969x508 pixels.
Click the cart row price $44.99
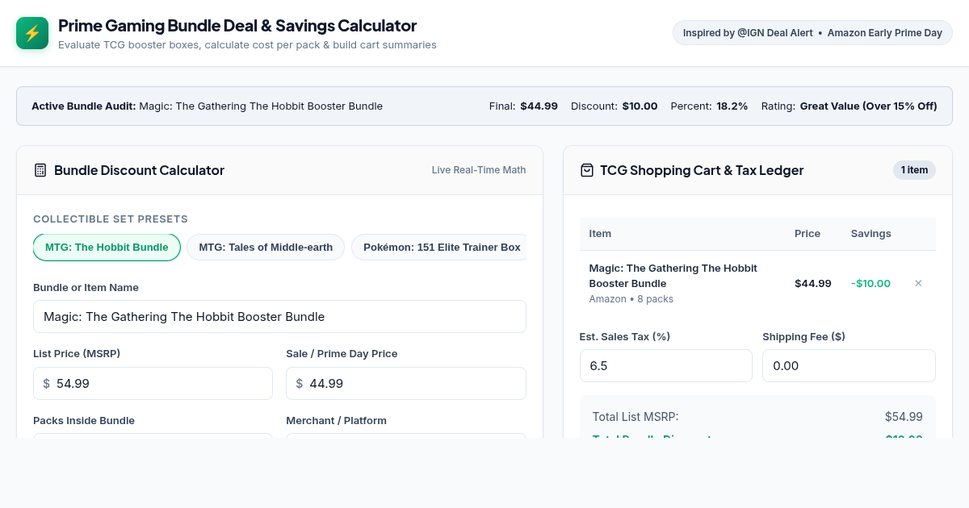(x=813, y=283)
